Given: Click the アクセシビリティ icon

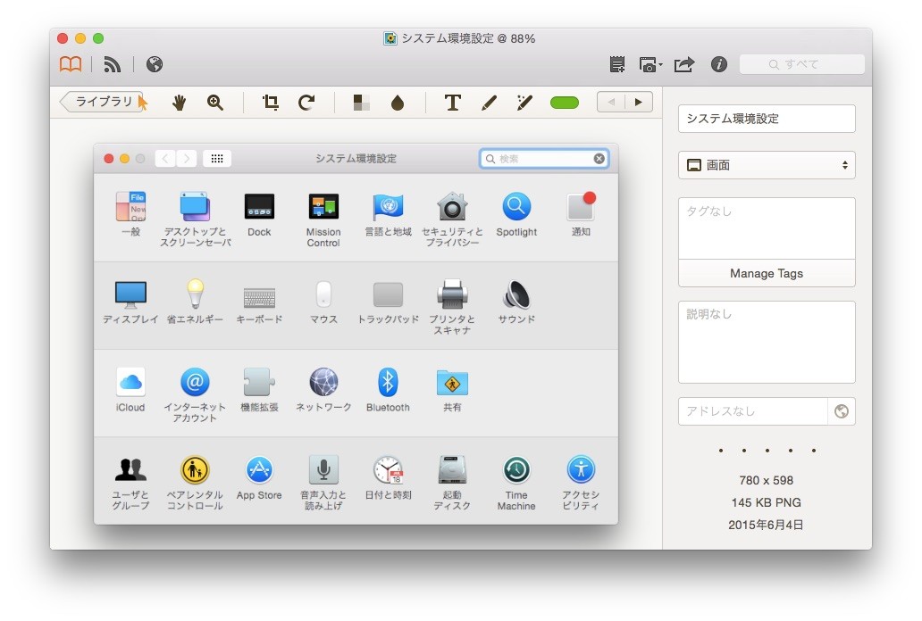Looking at the screenshot, I should click(581, 470).
